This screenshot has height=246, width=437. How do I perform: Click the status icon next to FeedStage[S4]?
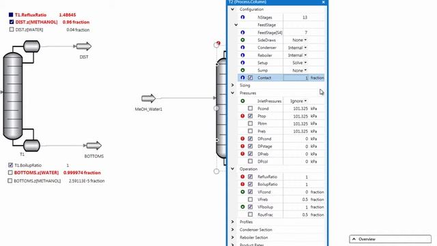242,32
